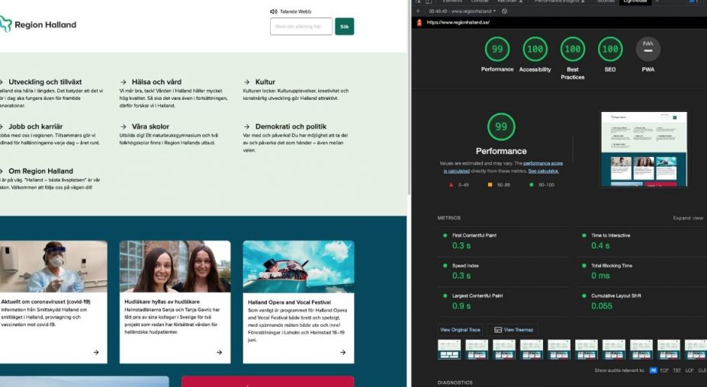The width and height of the screenshot is (707, 387).
Task: Click the website search input field
Action: click(301, 27)
